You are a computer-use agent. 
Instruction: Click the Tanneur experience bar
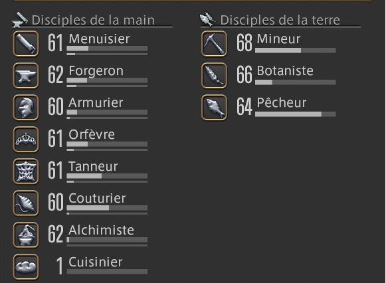[107, 176]
